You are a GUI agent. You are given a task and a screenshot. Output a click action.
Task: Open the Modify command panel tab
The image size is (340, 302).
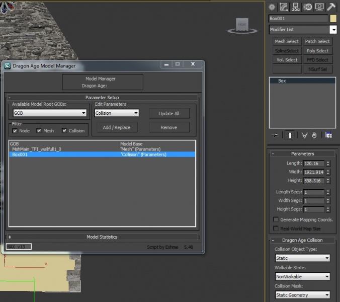(x=284, y=7)
